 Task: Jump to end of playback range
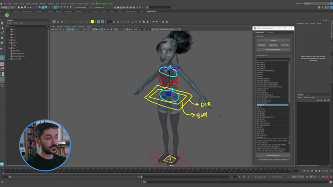click(x=331, y=171)
